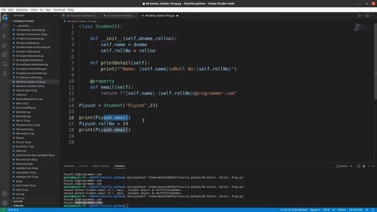
Task: Split the terminal panel
Action: coord(359,166)
